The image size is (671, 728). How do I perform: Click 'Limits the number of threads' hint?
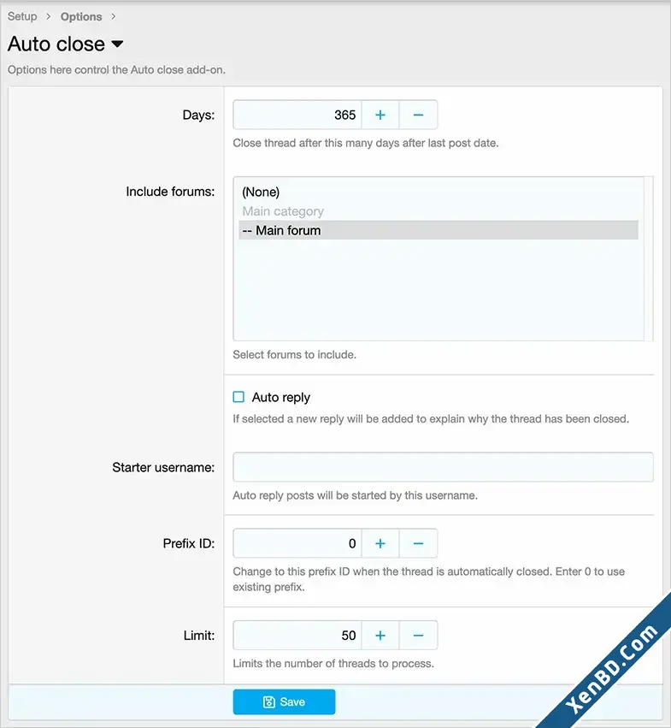tap(333, 664)
